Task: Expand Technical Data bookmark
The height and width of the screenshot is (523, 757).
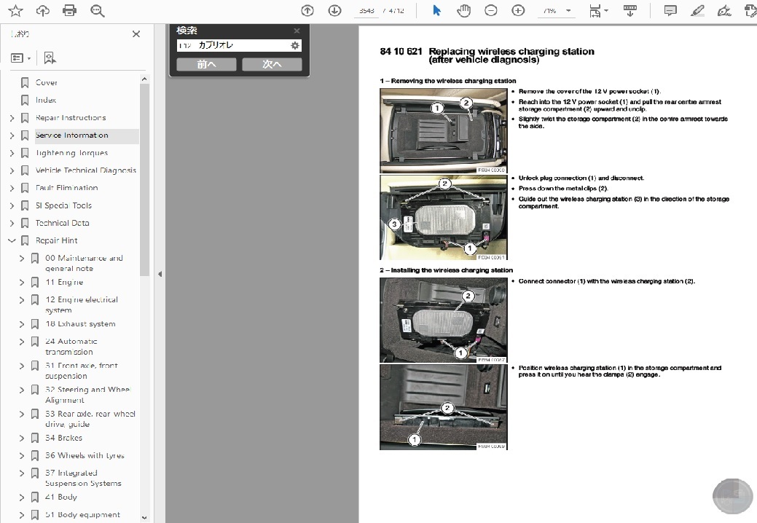Action: pyautogui.click(x=12, y=223)
